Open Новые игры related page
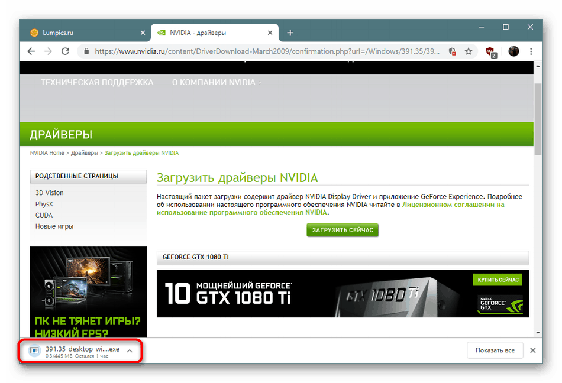Image resolution: width=562 pixels, height=383 pixels. click(x=54, y=226)
